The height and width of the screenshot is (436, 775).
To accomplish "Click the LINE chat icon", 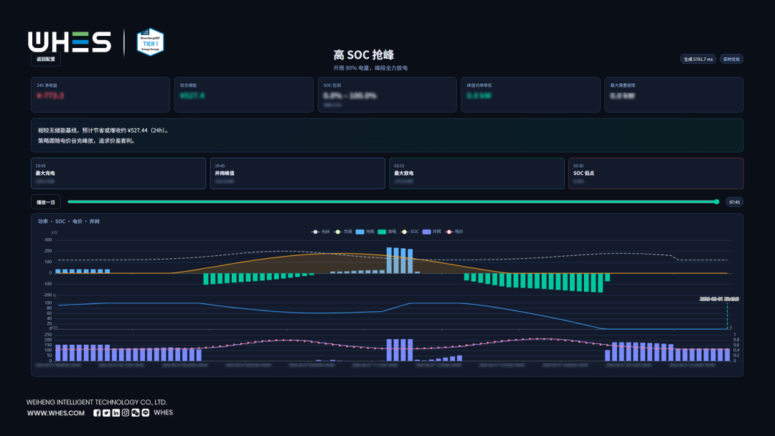I will [145, 413].
